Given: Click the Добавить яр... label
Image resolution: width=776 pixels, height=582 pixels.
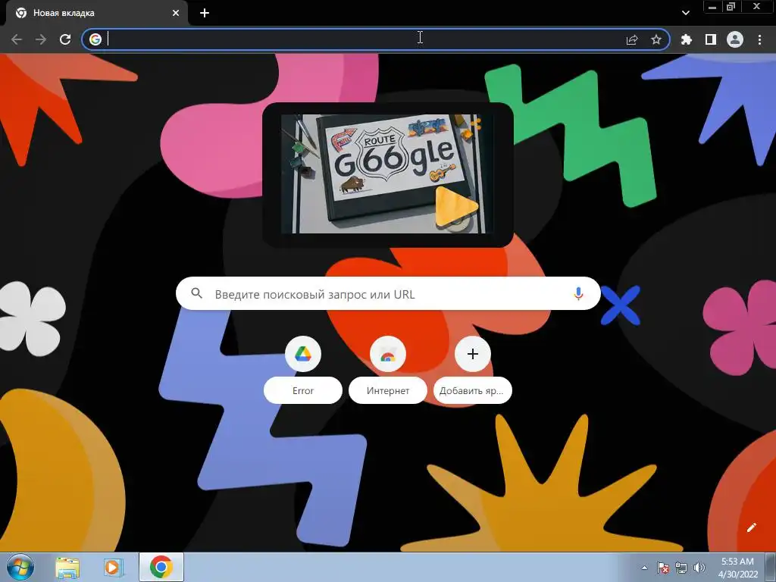Looking at the screenshot, I should 472,390.
